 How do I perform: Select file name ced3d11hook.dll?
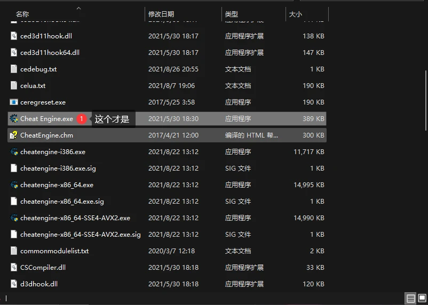click(x=46, y=36)
